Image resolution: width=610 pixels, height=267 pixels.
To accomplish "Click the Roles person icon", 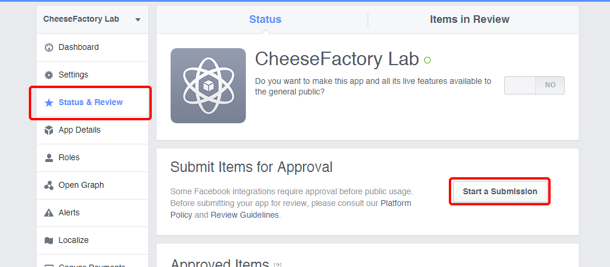I will 49,158.
